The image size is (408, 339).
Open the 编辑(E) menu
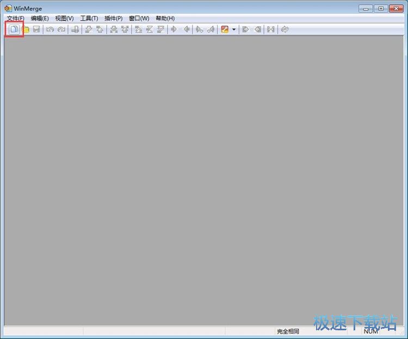click(x=40, y=19)
